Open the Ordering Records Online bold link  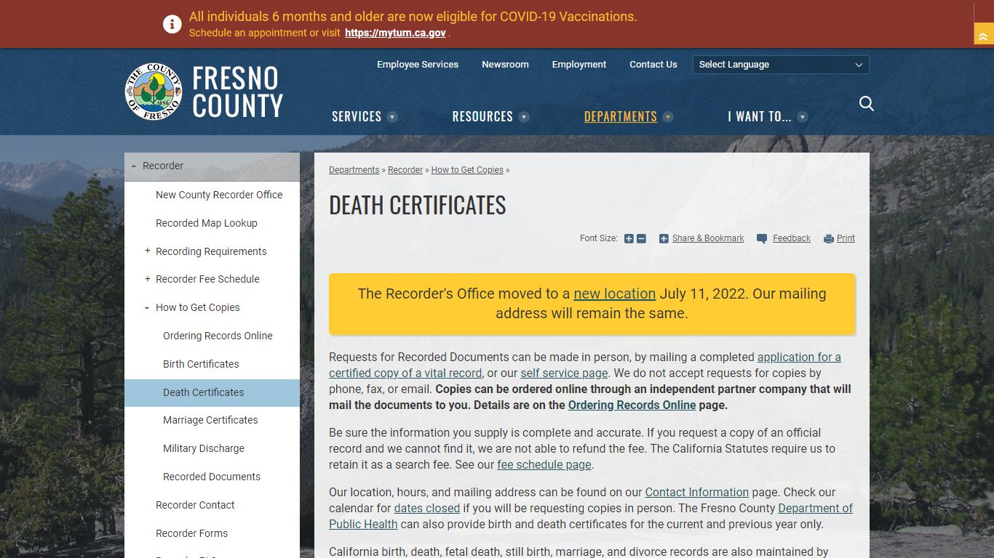pos(632,405)
